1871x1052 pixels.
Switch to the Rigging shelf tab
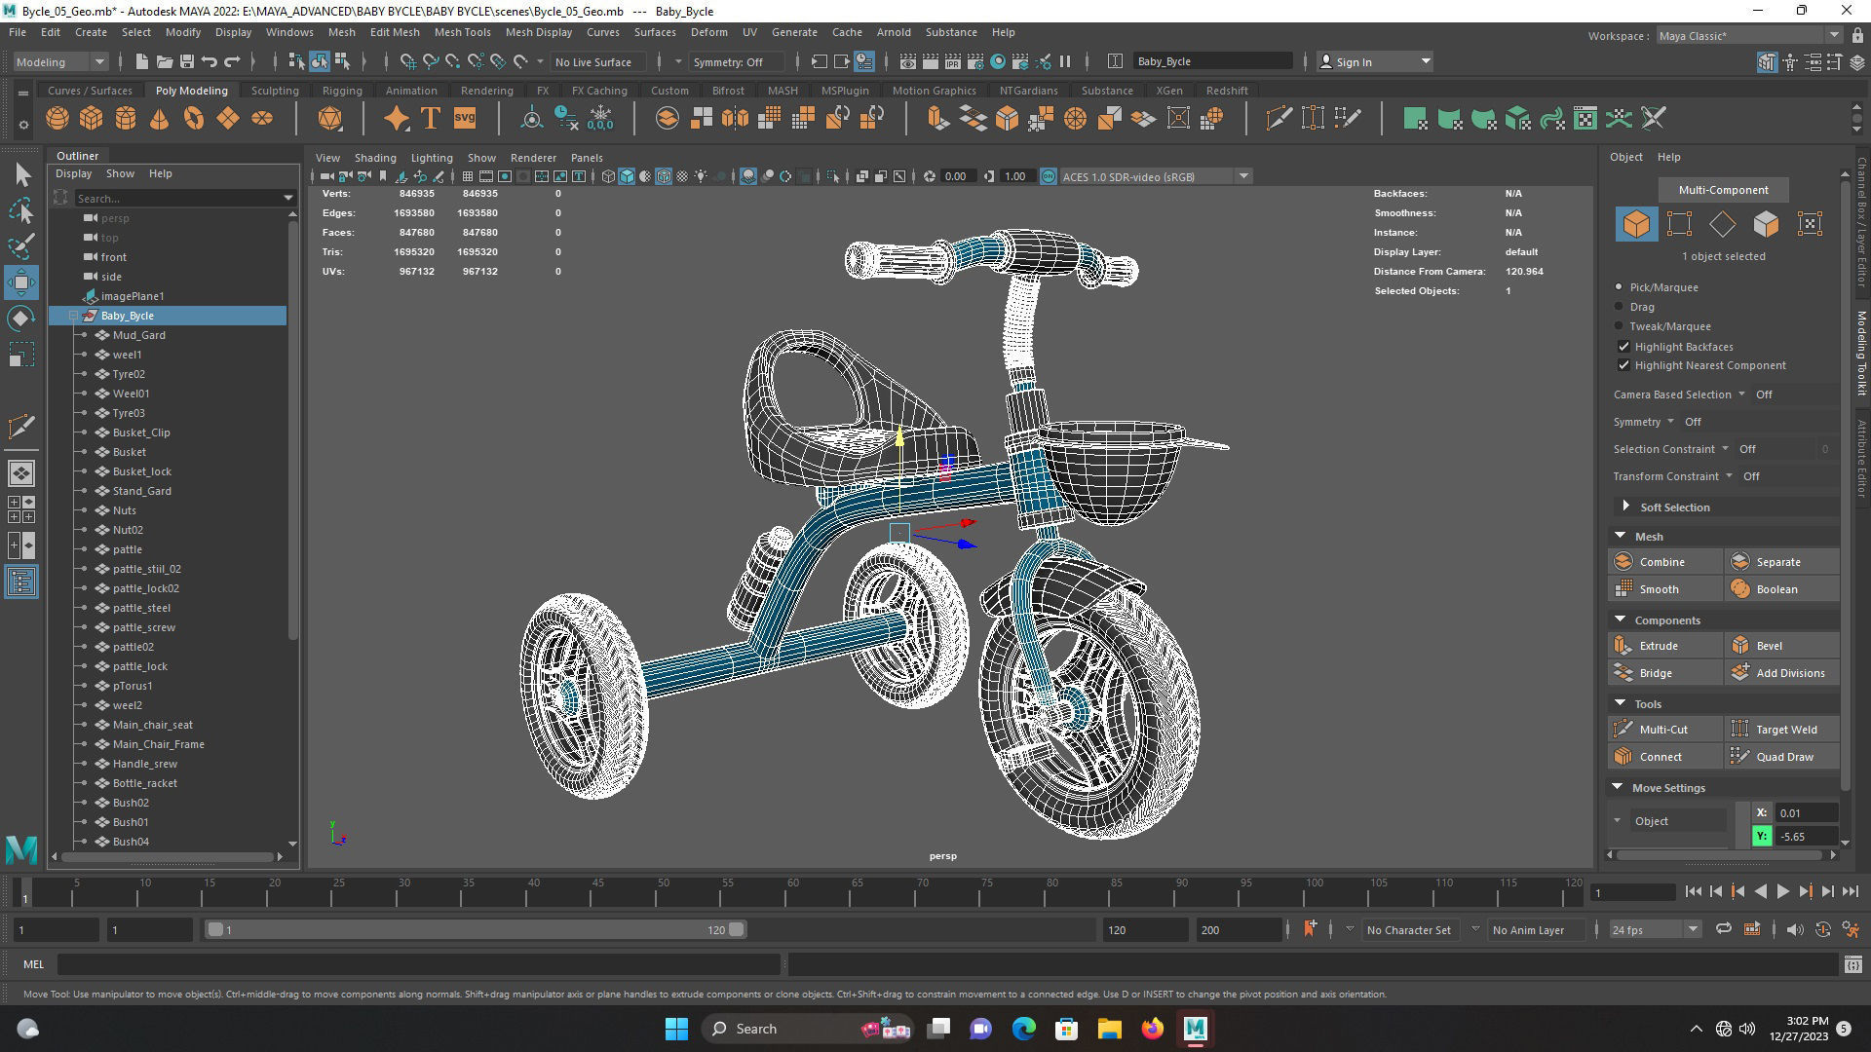(342, 91)
